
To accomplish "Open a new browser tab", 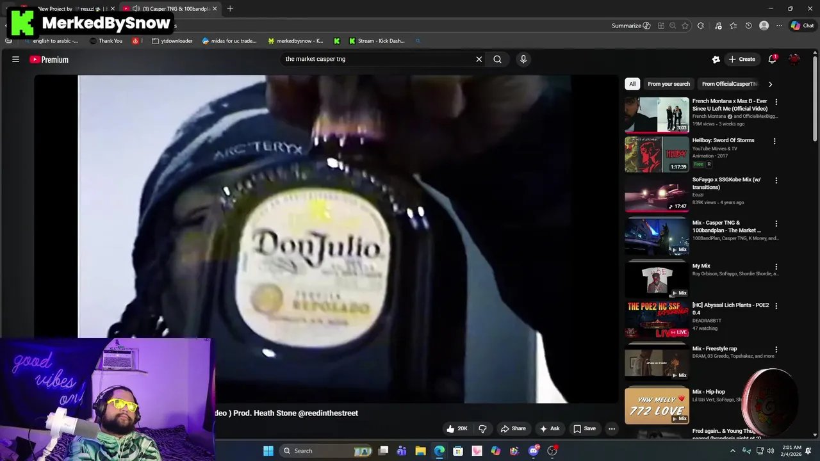I will pos(230,9).
